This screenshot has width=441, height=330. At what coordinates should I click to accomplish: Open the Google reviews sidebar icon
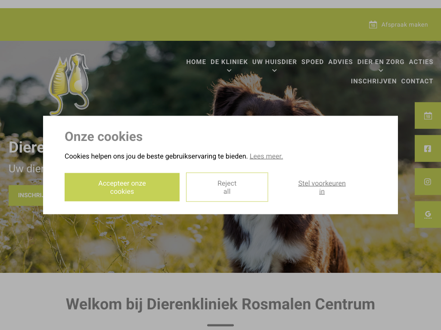pyautogui.click(x=428, y=215)
